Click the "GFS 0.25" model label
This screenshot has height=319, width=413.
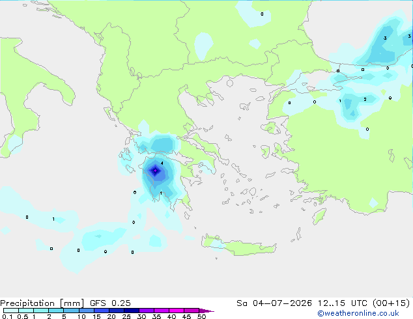pos(110,303)
